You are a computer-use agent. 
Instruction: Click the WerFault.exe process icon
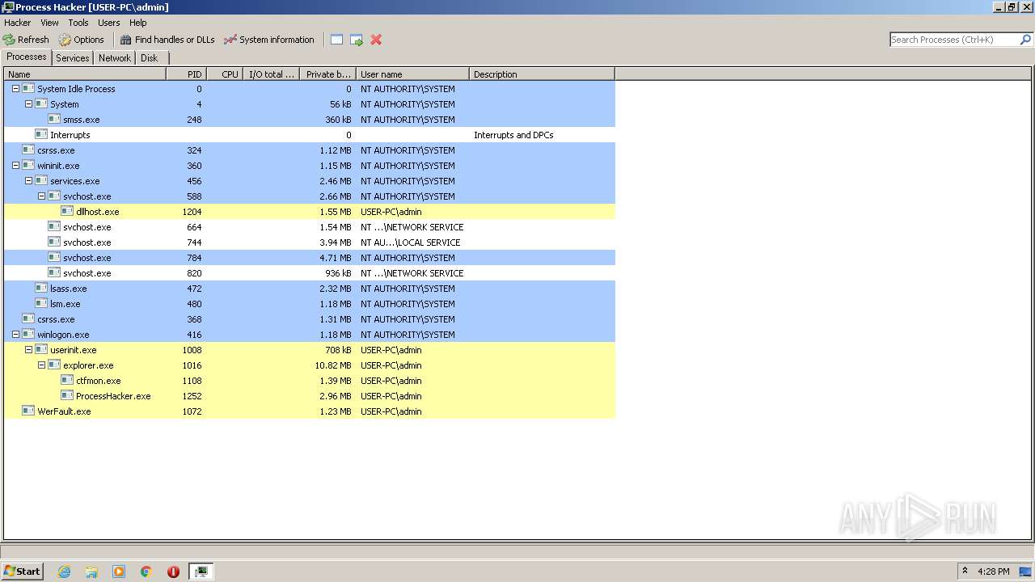28,411
